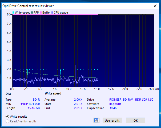Click the green RPM legend swatch
161x128 pixels.
(x=32, y=13)
